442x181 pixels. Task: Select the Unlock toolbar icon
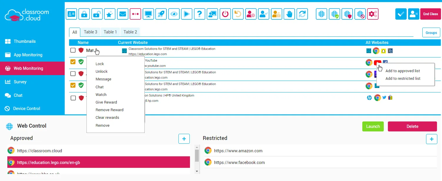tap(97, 14)
